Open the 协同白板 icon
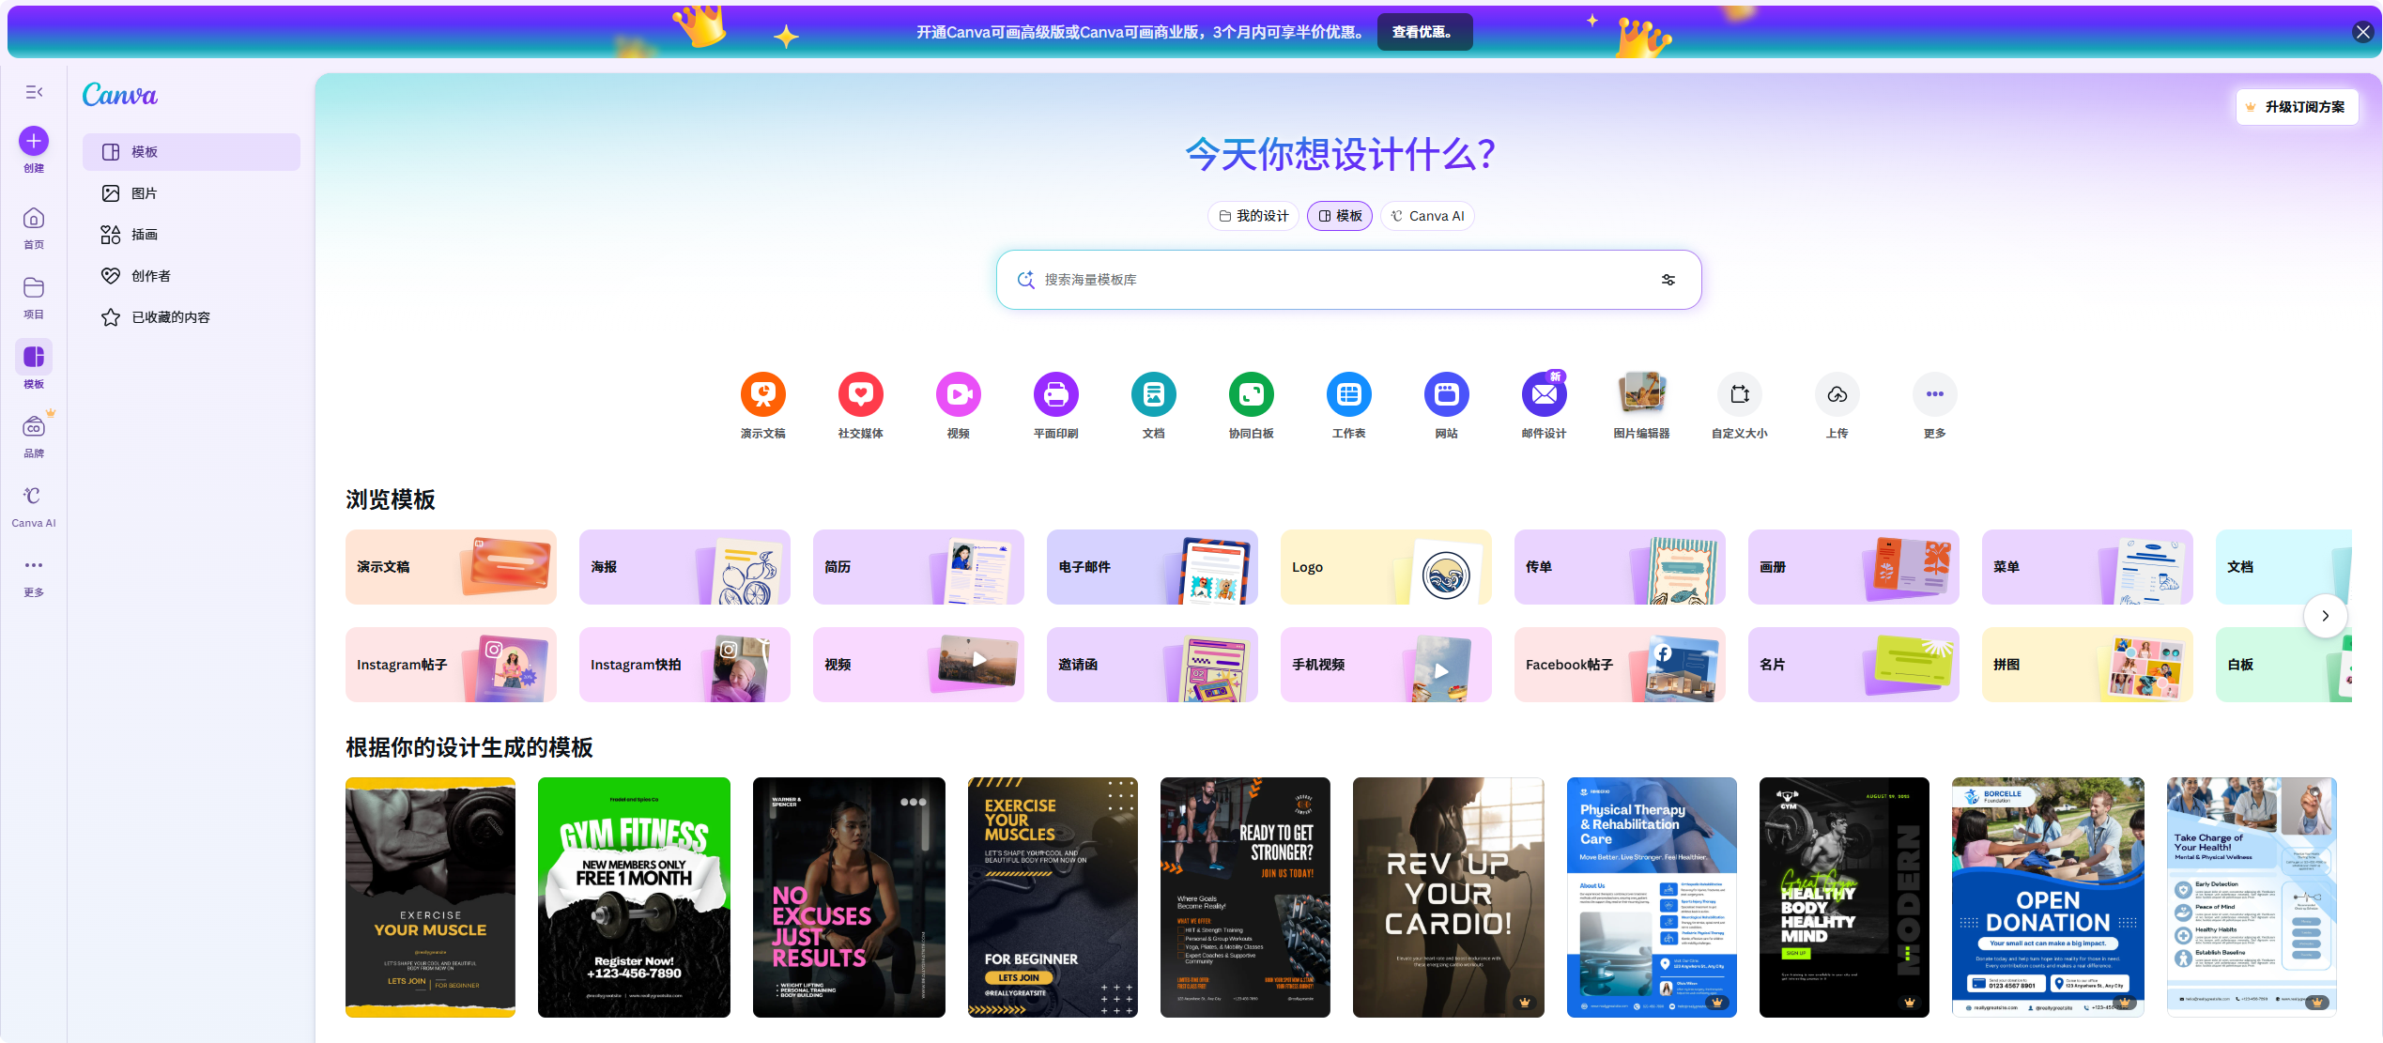The image size is (2383, 1043). pyautogui.click(x=1251, y=394)
